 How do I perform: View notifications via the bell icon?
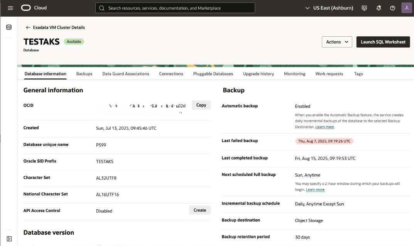tap(379, 8)
